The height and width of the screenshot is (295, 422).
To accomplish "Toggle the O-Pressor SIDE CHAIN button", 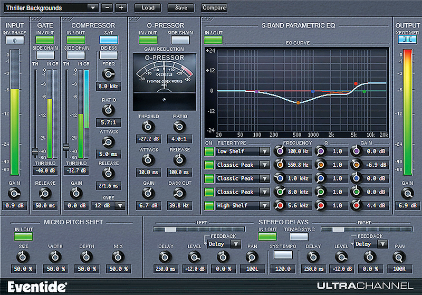I will tap(180, 40).
